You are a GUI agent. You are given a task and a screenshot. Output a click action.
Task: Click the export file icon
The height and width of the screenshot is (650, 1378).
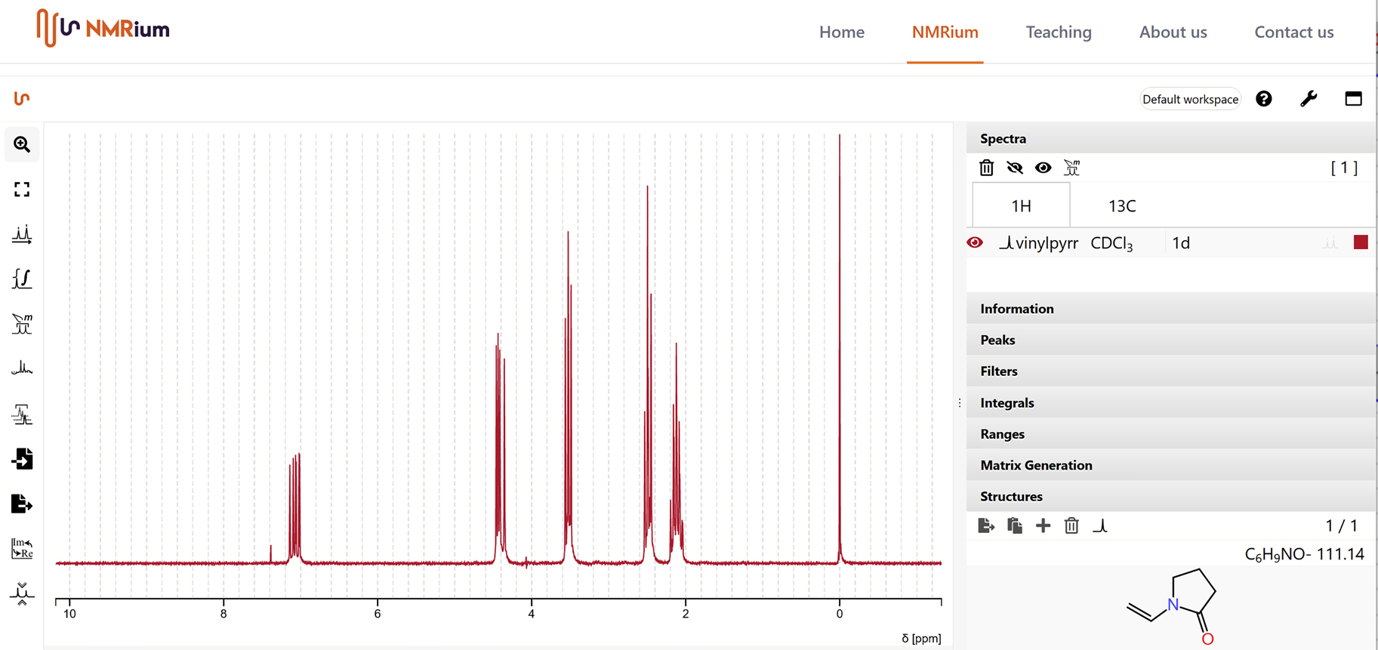[22, 504]
